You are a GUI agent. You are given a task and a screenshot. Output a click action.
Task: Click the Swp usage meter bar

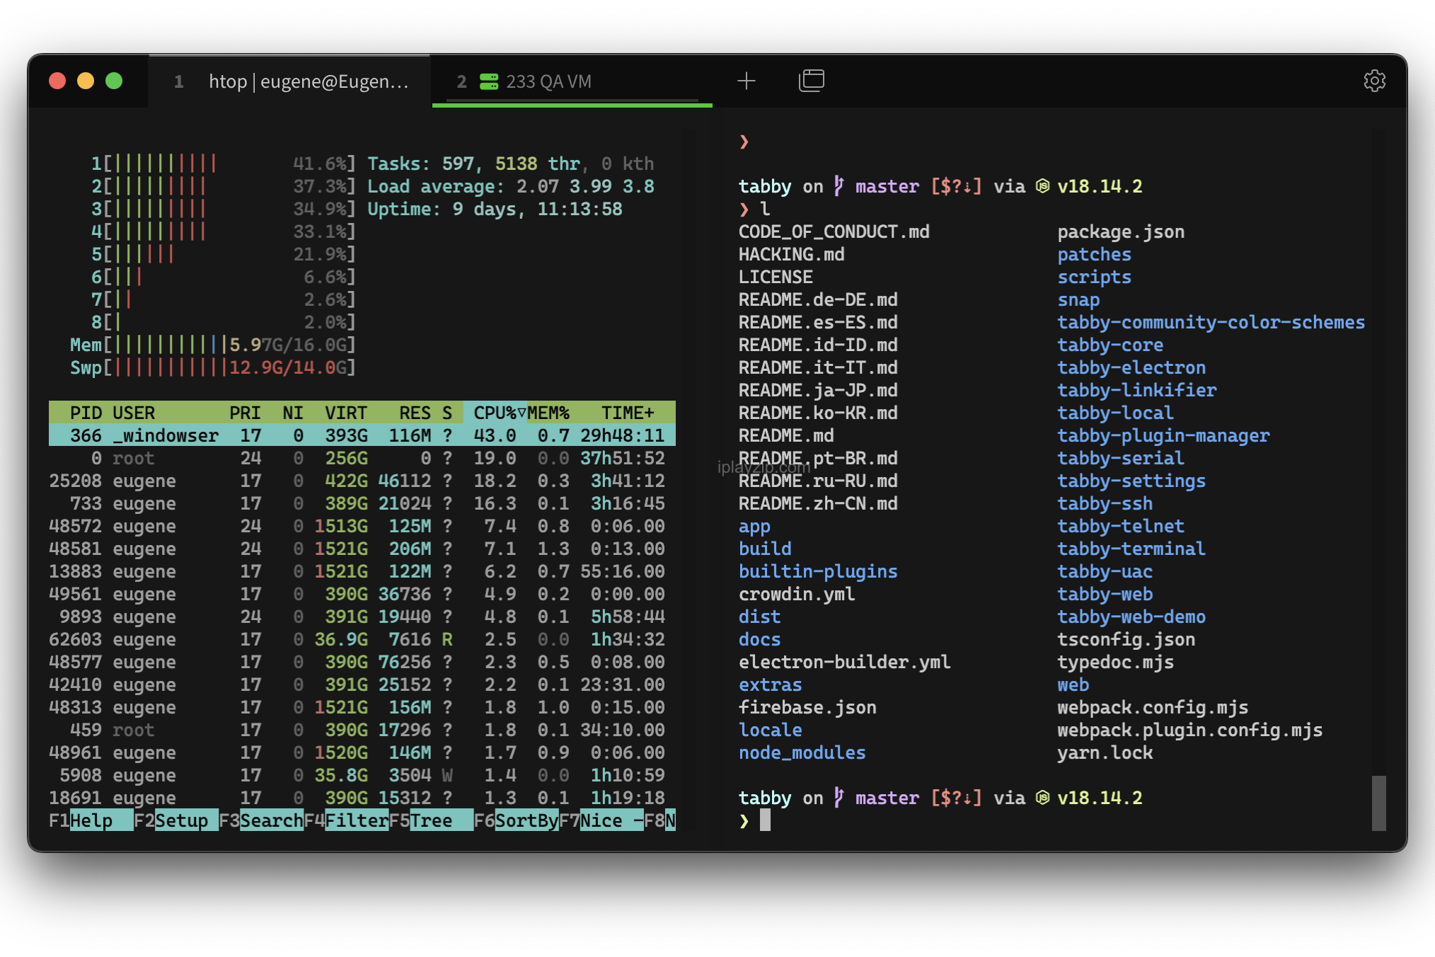212,367
